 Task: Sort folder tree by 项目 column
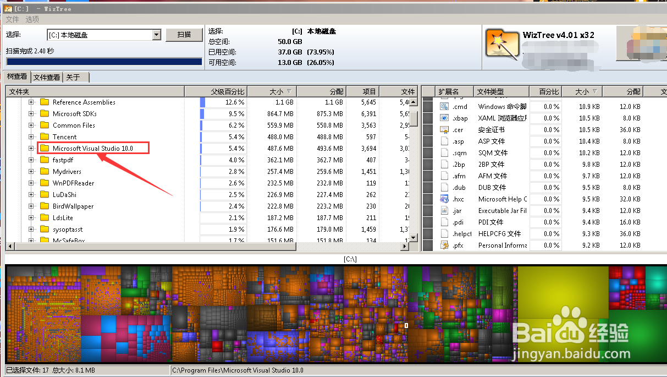pyautogui.click(x=362, y=91)
